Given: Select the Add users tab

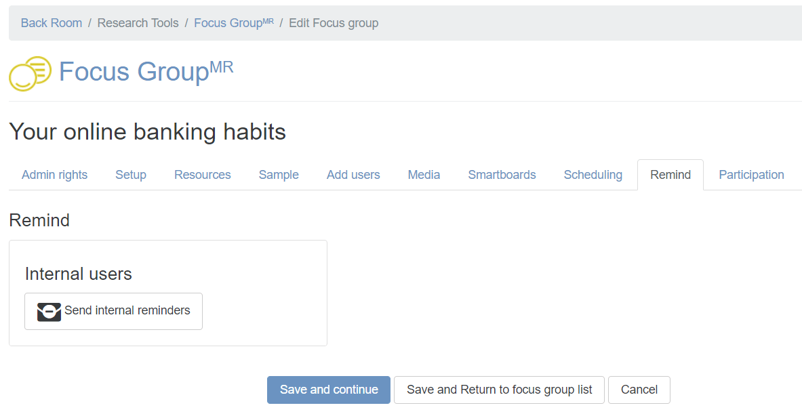Looking at the screenshot, I should tap(353, 175).
